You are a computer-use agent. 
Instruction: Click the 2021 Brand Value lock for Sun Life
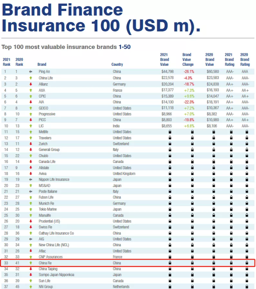[x=170, y=281]
